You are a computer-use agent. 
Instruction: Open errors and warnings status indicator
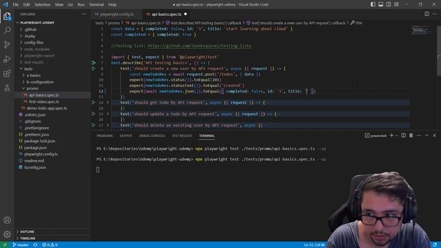tap(50, 245)
